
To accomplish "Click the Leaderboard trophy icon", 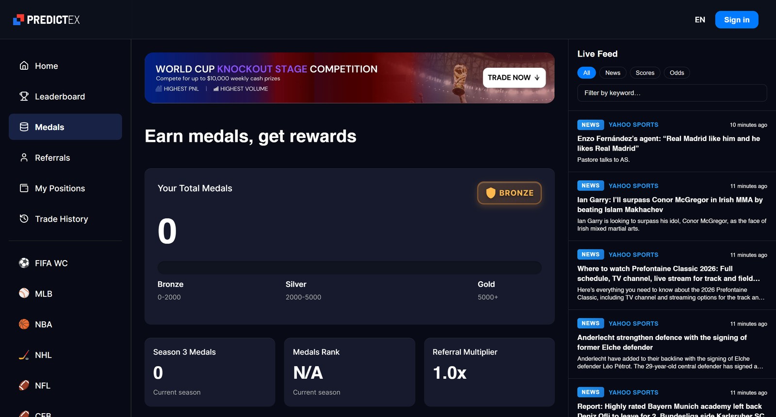I will click(x=24, y=96).
